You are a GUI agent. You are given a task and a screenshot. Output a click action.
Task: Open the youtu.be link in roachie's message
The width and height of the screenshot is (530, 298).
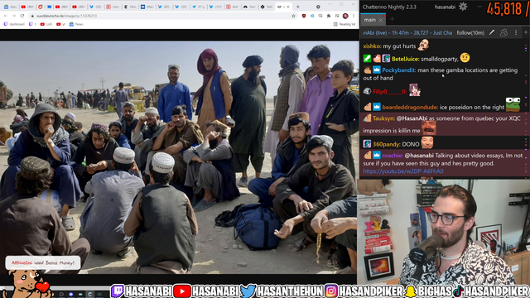pos(403,171)
